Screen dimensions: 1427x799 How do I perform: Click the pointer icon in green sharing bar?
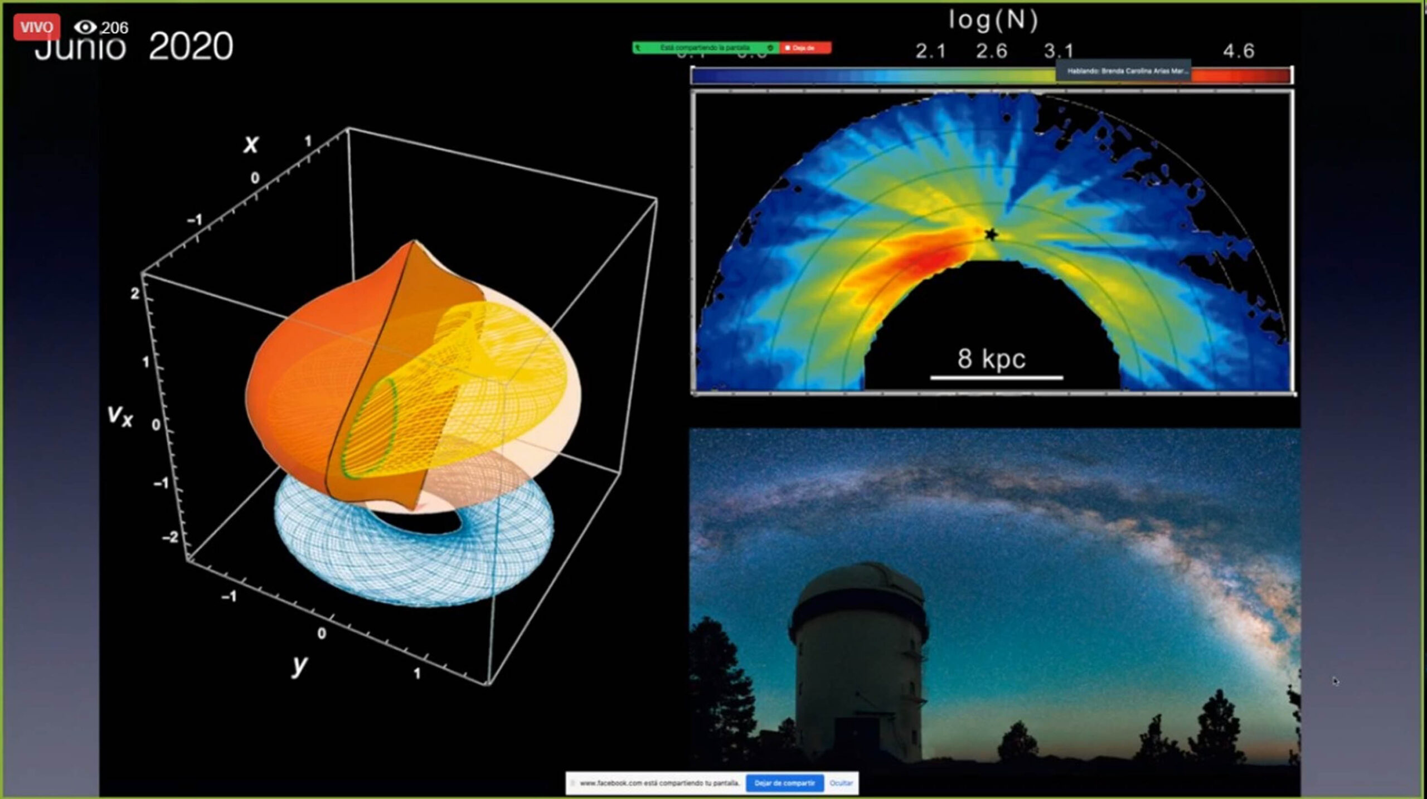click(x=638, y=48)
